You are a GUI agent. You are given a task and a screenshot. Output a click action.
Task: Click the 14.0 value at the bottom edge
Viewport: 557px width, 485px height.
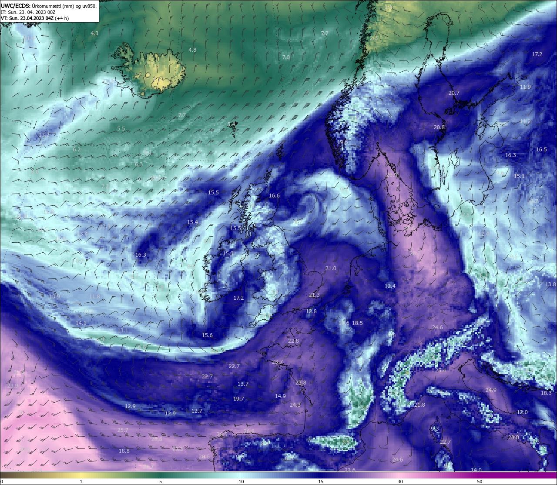[476, 470]
